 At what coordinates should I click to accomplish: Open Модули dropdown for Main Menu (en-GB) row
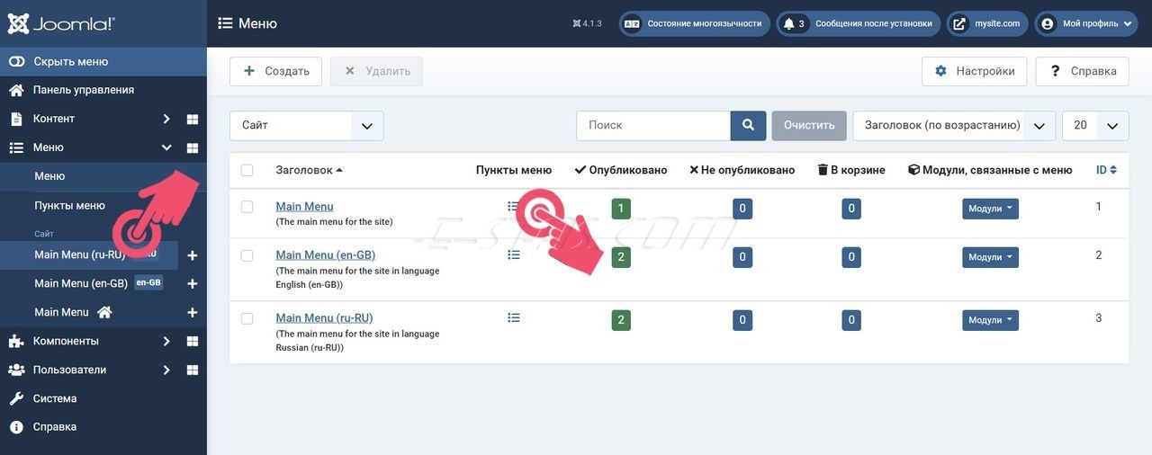(990, 257)
